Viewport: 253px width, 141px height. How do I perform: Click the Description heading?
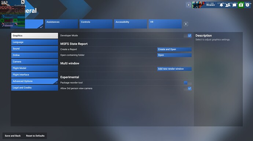203,35
